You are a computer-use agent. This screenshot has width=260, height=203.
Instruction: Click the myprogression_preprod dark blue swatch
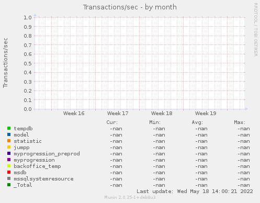pyautogui.click(x=9, y=153)
